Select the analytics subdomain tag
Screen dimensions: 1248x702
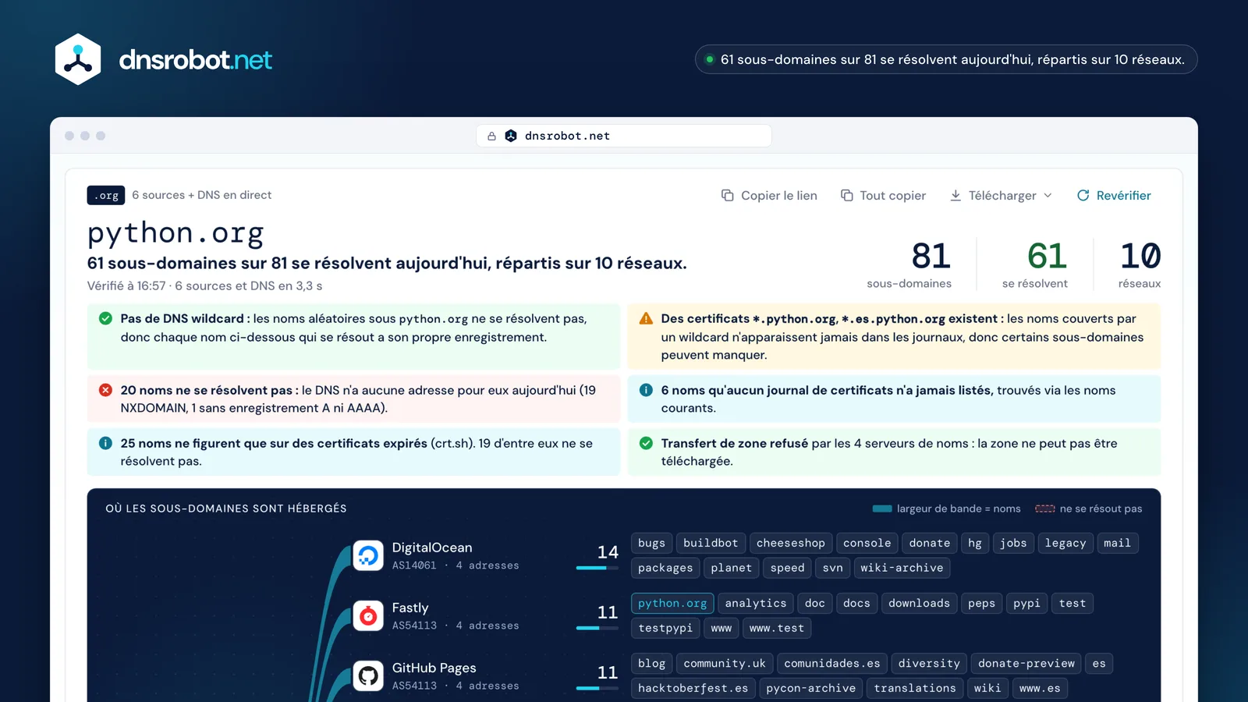[x=756, y=603]
